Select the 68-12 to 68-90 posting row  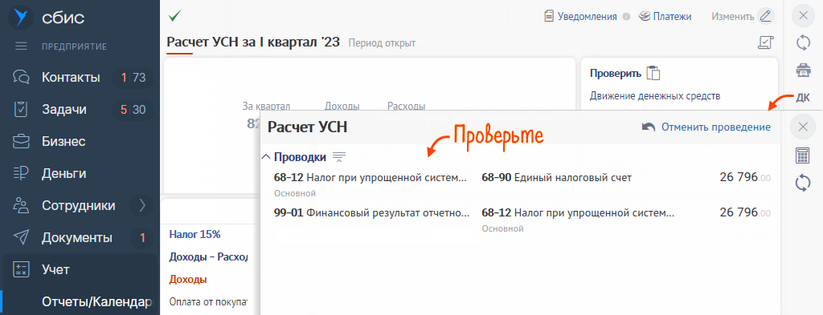click(522, 184)
